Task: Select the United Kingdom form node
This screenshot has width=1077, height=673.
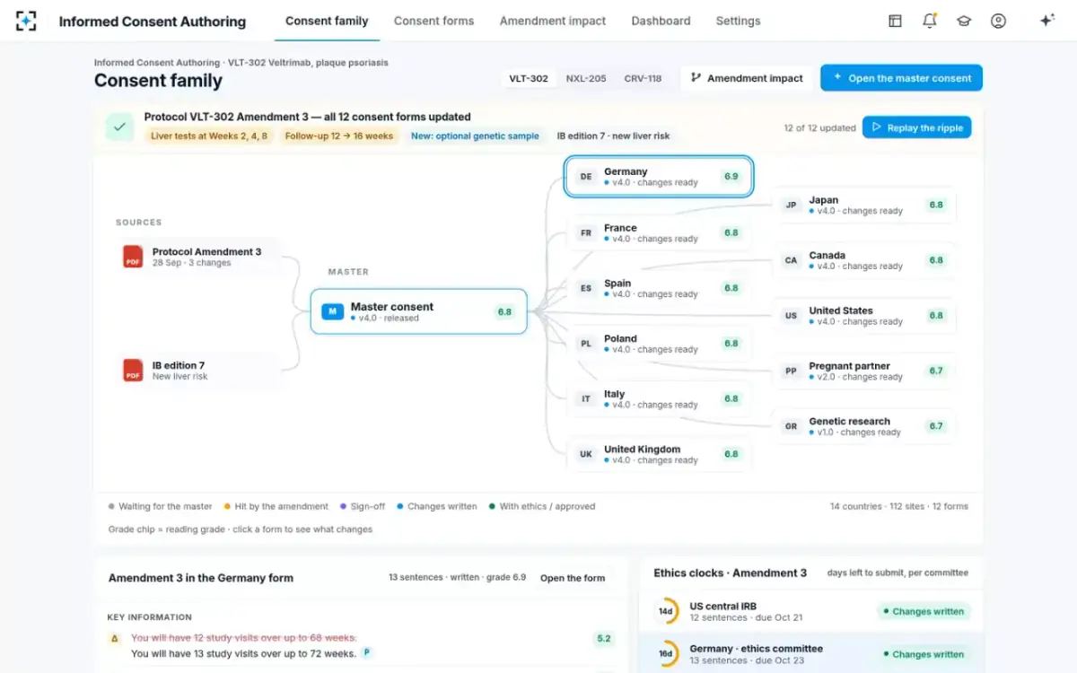Action: [x=660, y=454]
